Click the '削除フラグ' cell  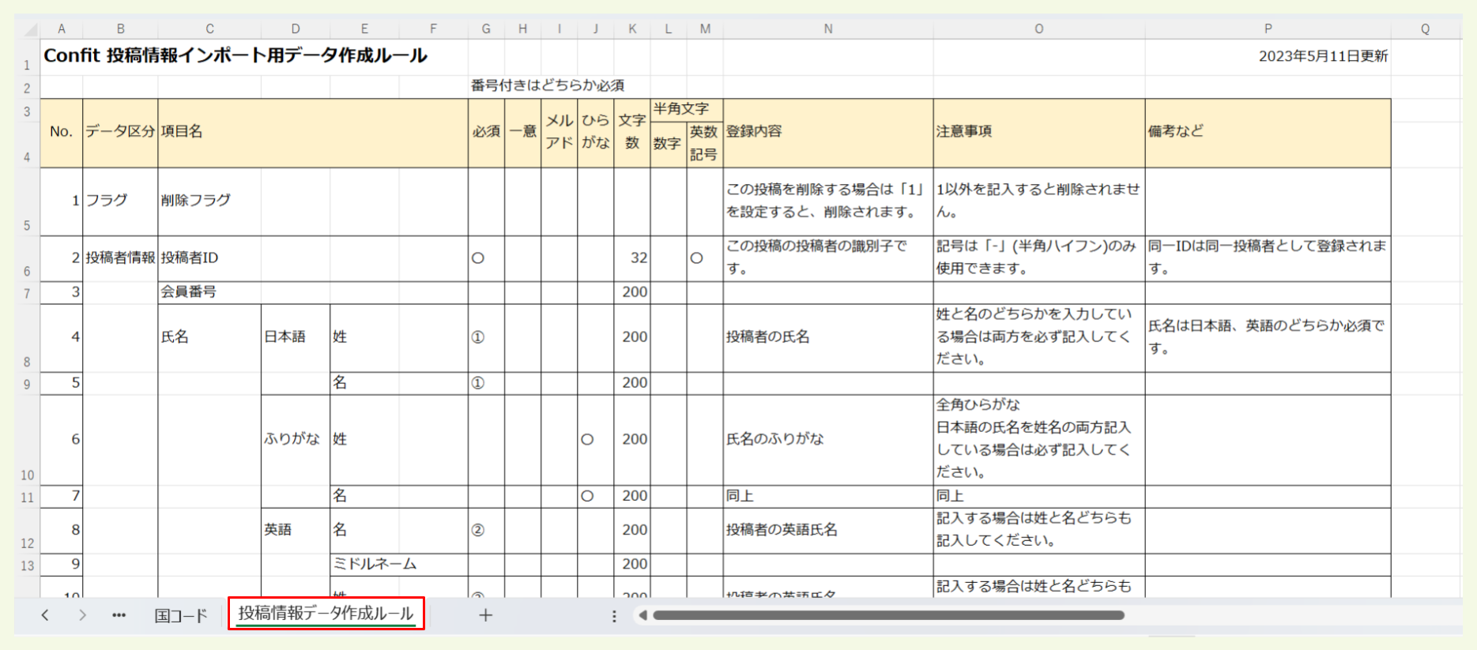209,201
